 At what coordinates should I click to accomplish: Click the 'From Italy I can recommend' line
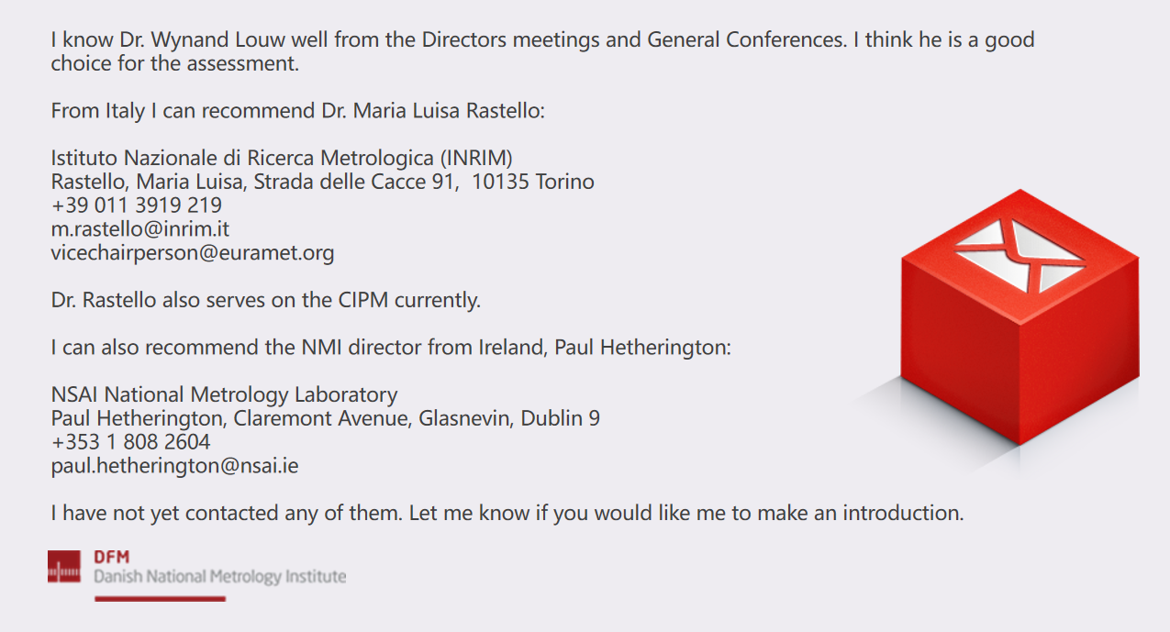coord(298,111)
